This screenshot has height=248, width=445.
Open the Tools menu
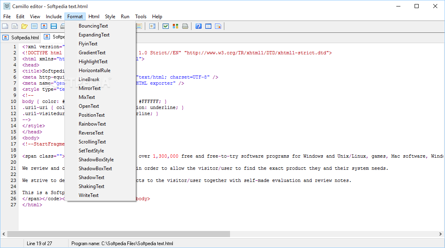tap(141, 17)
